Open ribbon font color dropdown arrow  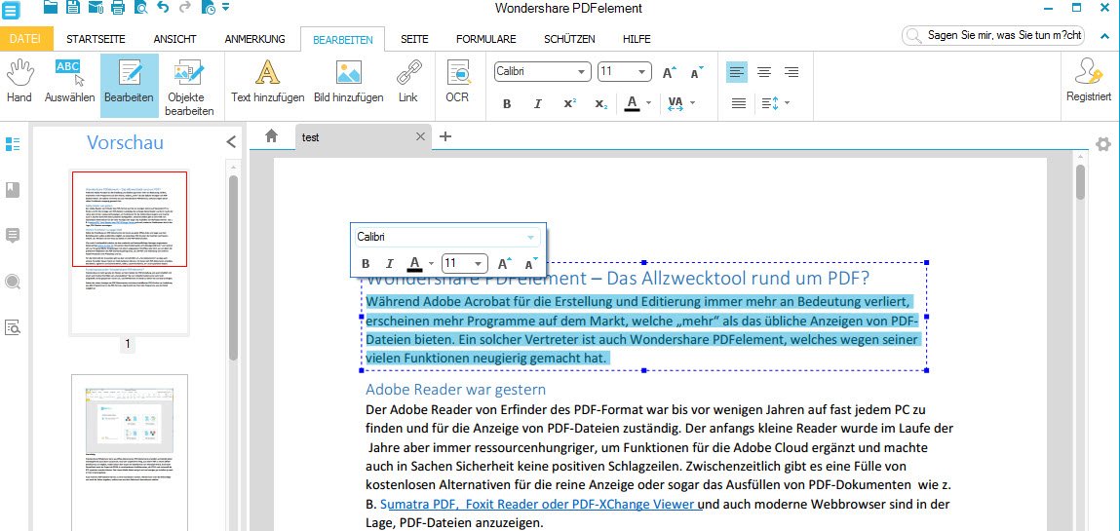[648, 104]
